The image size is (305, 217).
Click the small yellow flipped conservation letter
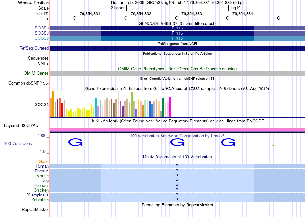(279, 145)
